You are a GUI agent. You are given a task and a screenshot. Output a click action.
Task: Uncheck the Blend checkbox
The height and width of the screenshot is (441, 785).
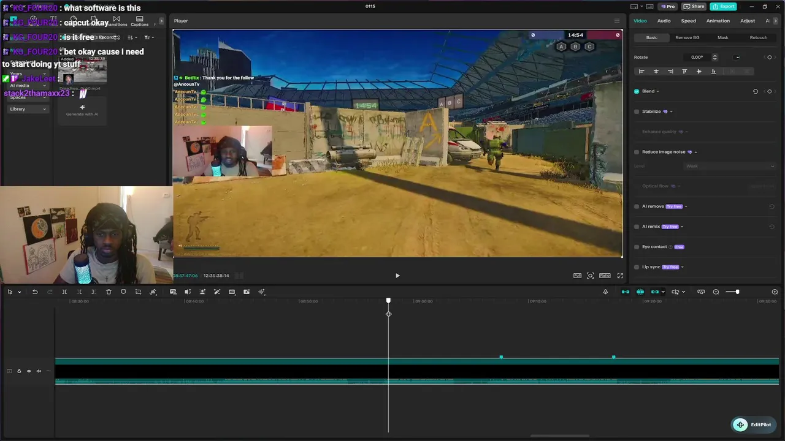[637, 91]
